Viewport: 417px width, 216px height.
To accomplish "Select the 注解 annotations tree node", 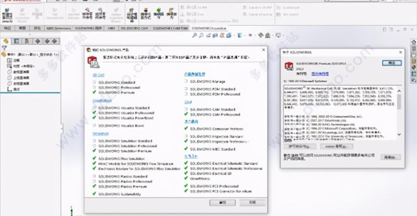I will click(17, 60).
